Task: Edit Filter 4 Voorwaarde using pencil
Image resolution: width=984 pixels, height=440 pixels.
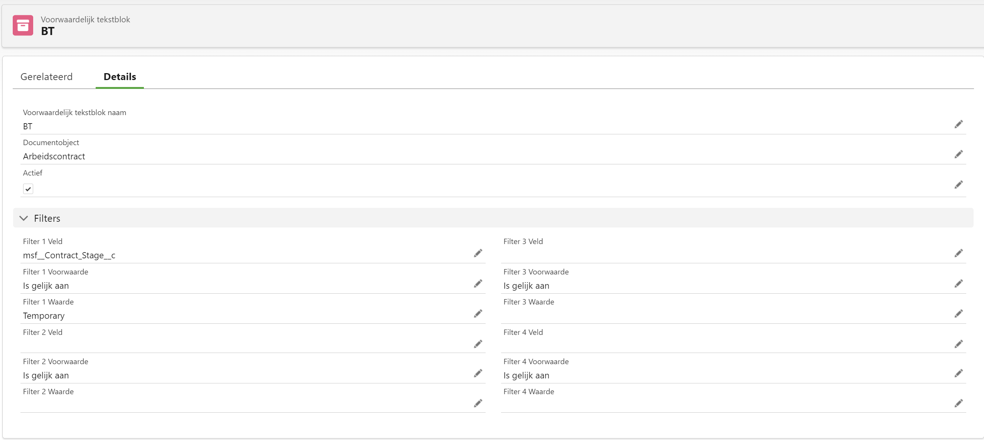Action: [959, 373]
